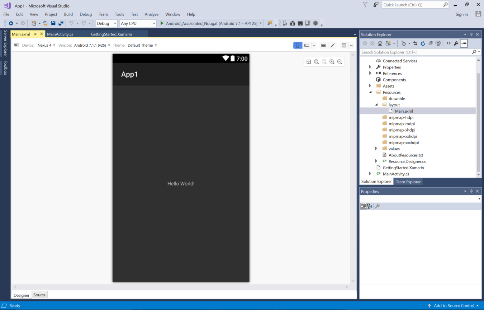Screen dimensions: 484x310
Task: Click the Save All toolbar icon
Action: [x=61, y=23]
